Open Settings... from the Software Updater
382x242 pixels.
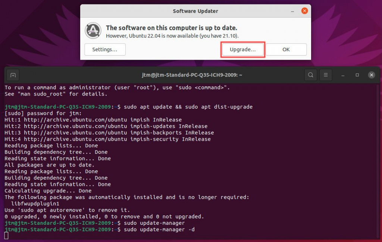coord(105,49)
